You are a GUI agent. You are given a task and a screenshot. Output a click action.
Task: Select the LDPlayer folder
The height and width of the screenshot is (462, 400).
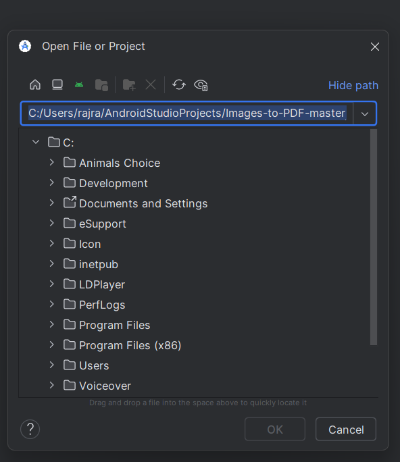tap(95, 284)
